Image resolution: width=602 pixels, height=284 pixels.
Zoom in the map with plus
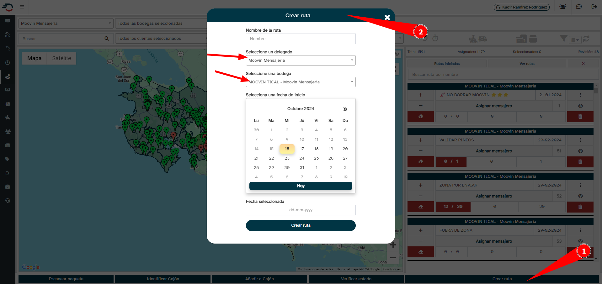coord(393,245)
